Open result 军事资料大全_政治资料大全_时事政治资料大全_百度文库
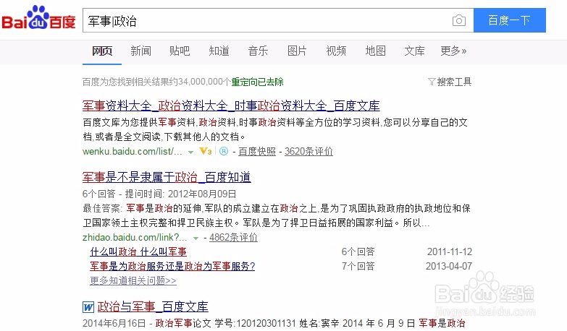The image size is (567, 331). tap(231, 106)
